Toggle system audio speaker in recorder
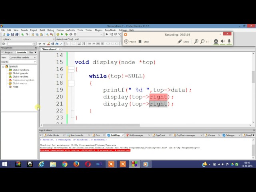256x192 pixels. coord(222,41)
